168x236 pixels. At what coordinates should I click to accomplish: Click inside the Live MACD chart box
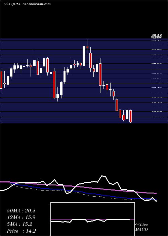pos(92,219)
